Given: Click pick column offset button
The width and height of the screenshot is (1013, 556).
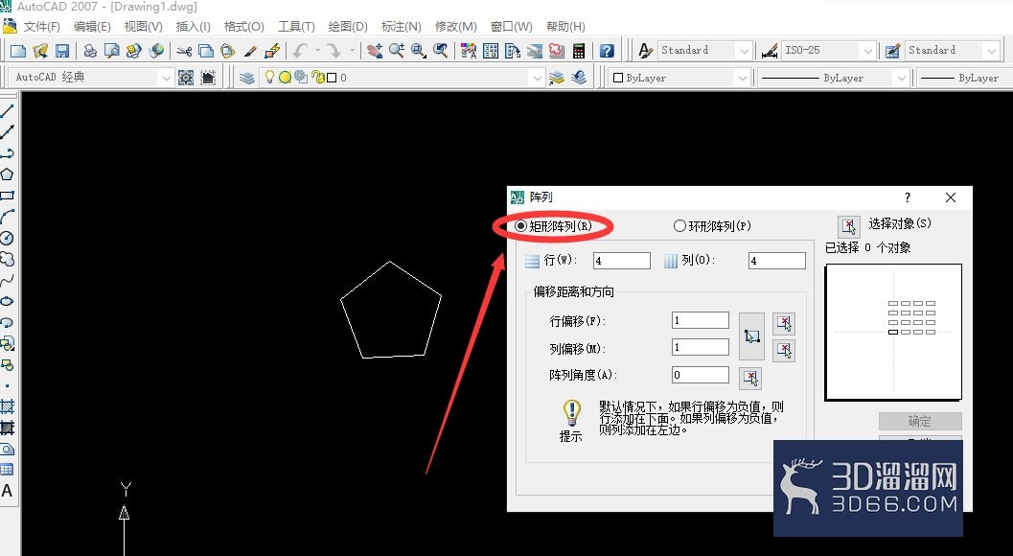Looking at the screenshot, I should [784, 351].
